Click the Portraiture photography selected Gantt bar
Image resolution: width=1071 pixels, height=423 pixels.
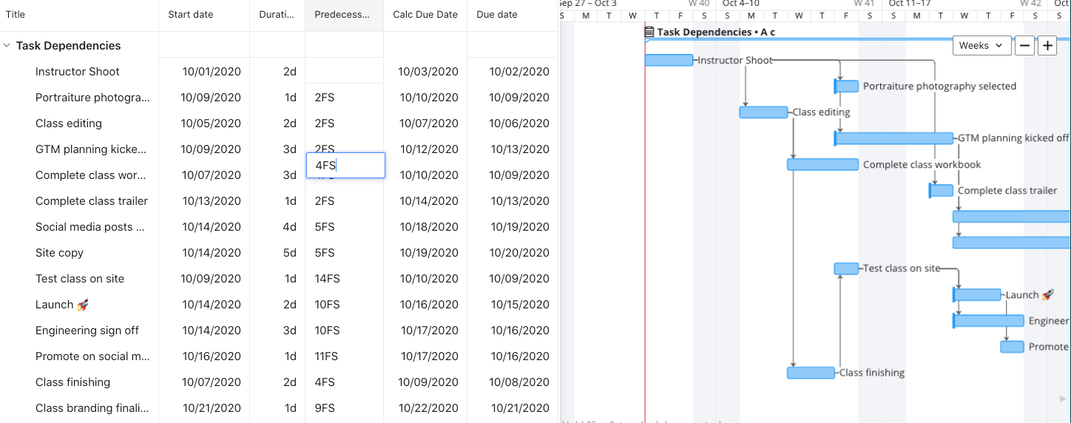click(846, 87)
